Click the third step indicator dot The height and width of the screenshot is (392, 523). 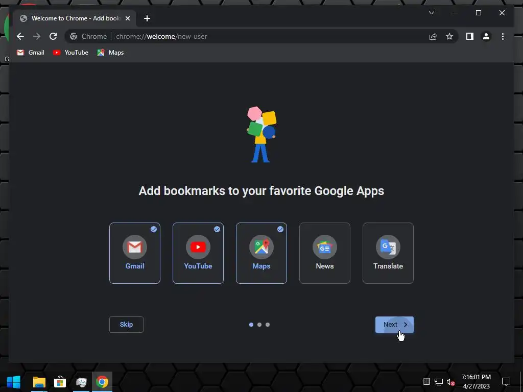pos(268,324)
